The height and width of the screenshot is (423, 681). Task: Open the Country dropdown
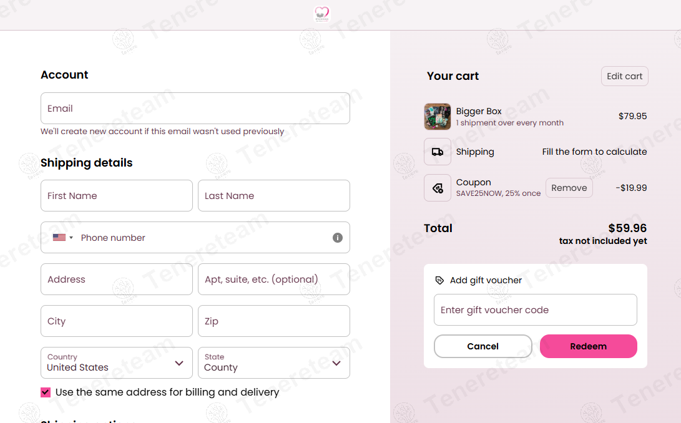click(116, 362)
